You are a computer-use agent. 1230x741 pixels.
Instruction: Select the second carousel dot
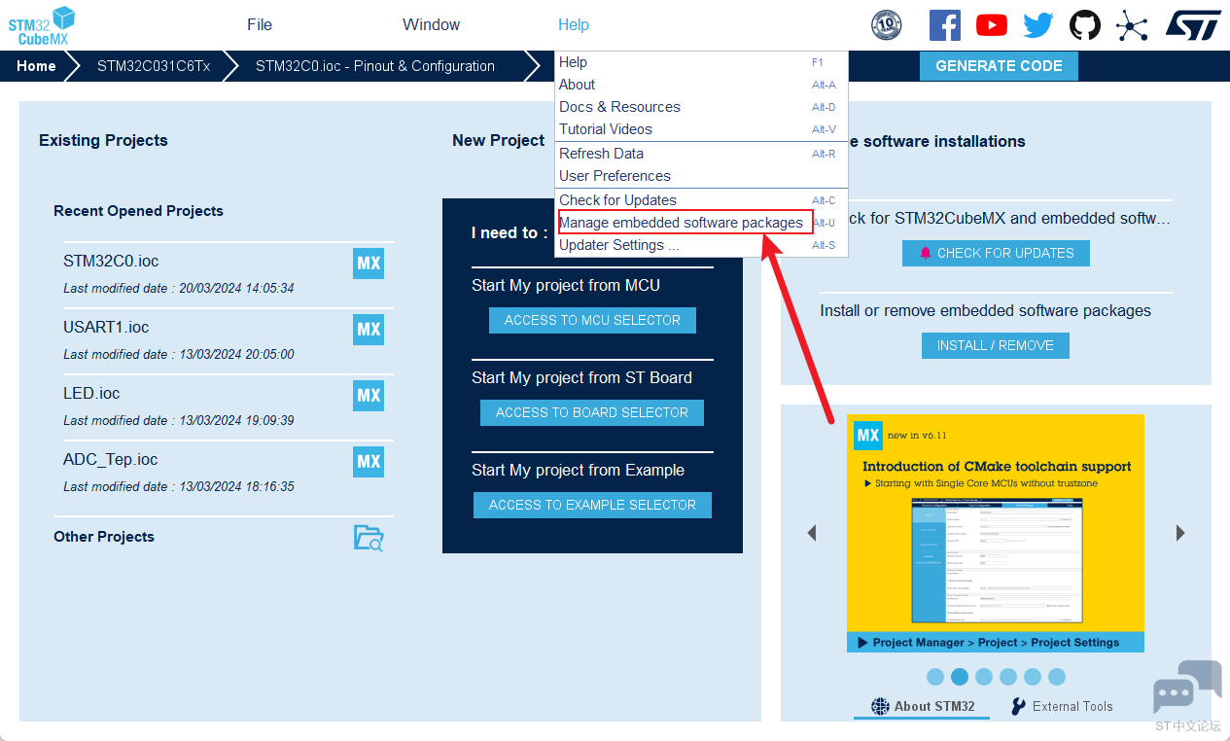(x=960, y=677)
